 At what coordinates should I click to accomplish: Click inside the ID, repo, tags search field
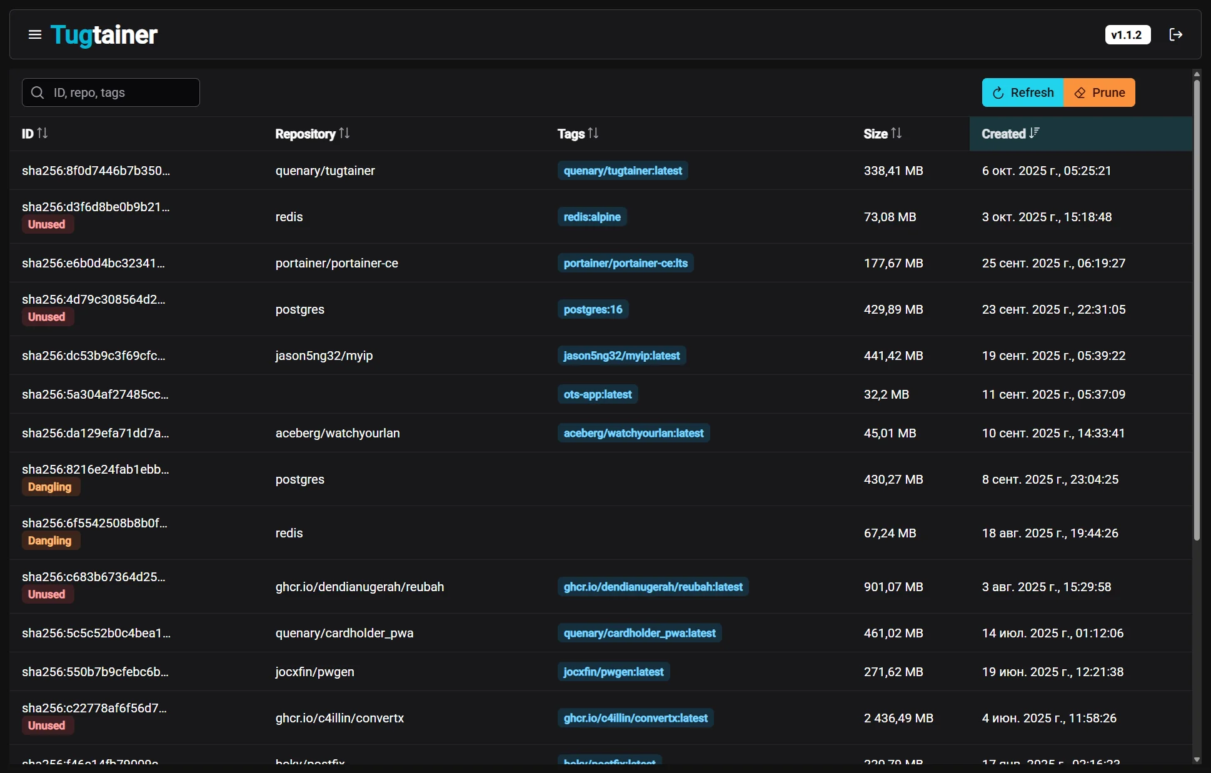click(113, 92)
